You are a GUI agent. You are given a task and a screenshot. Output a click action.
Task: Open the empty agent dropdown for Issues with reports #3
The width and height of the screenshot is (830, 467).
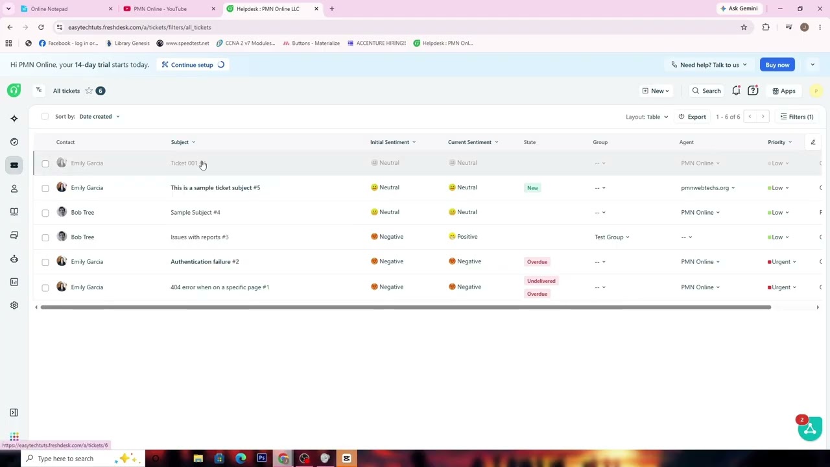point(686,237)
